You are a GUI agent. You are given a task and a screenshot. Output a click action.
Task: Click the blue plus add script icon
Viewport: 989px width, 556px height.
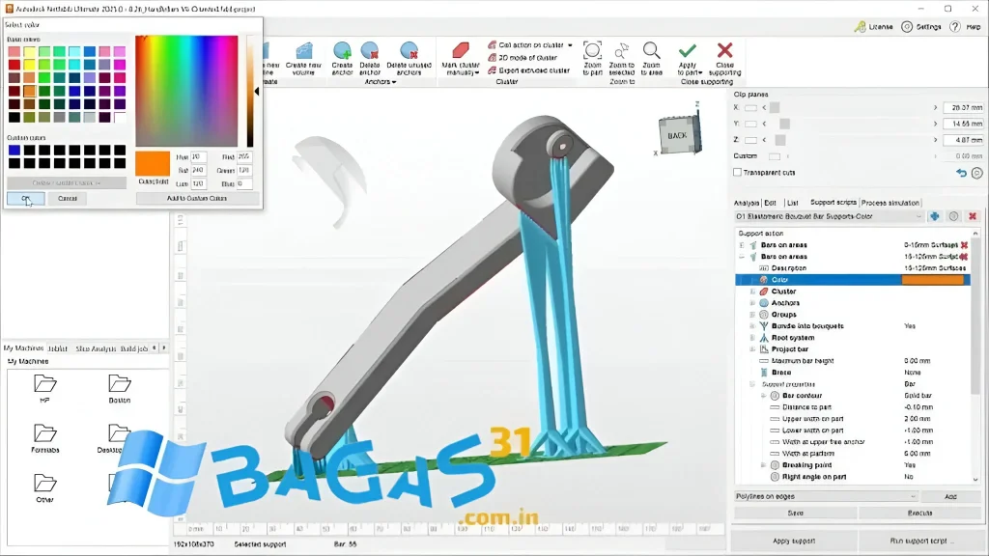(934, 216)
